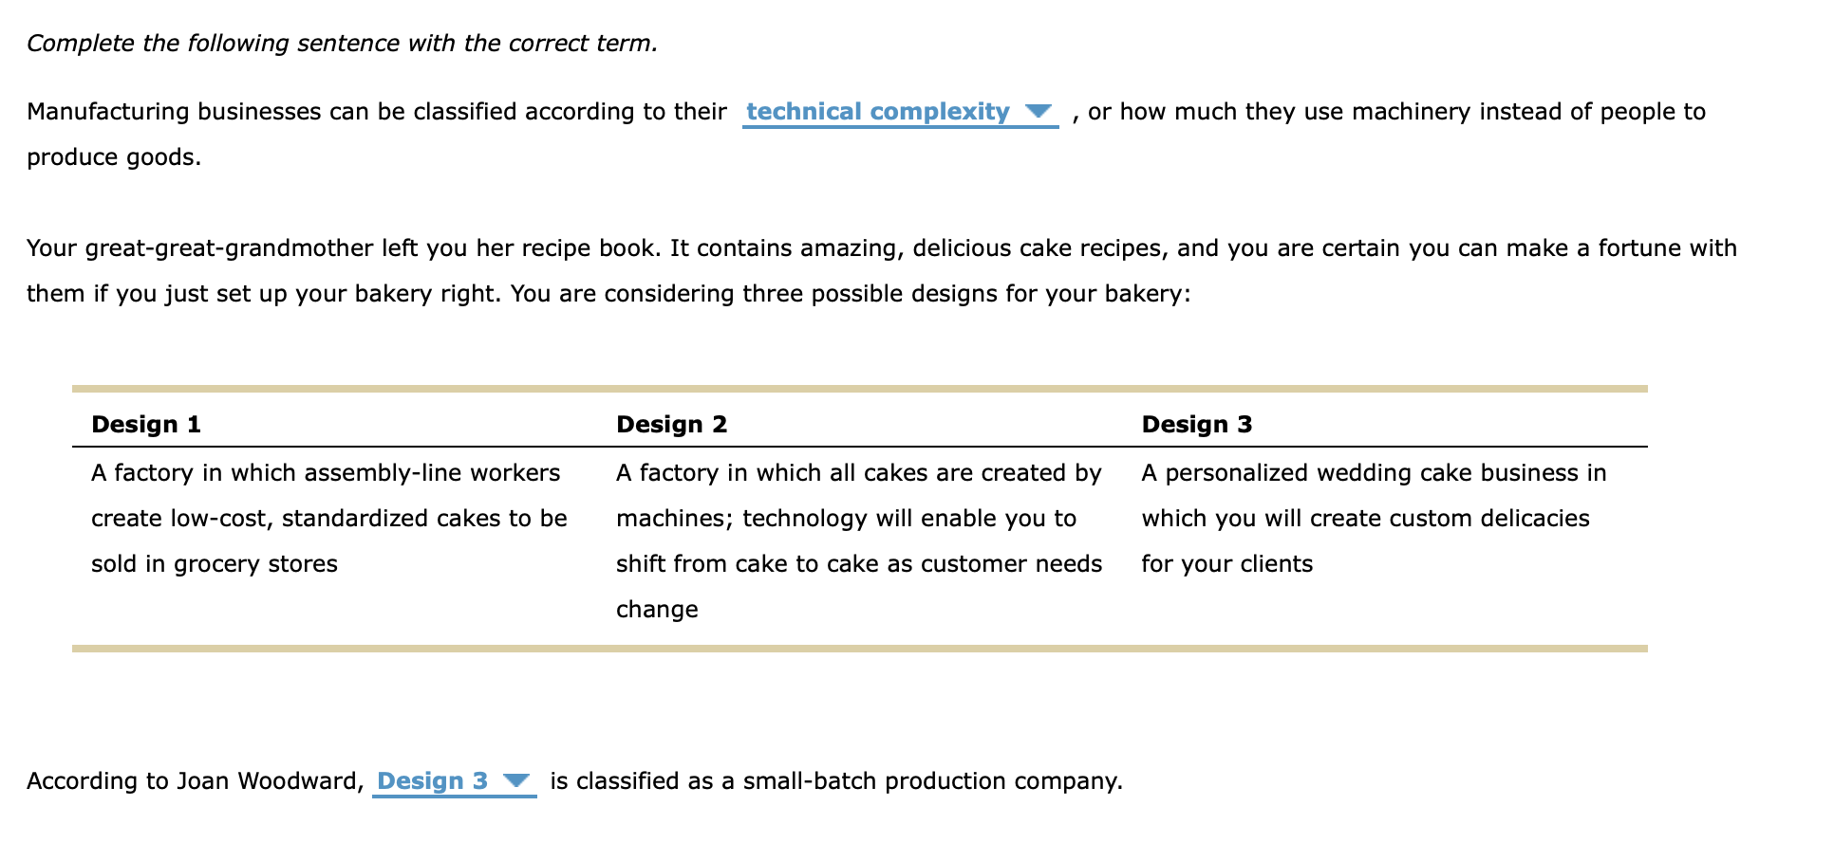Click the triangle arrow next to Design 3
The height and width of the screenshot is (861, 1834).
pyautogui.click(x=516, y=781)
